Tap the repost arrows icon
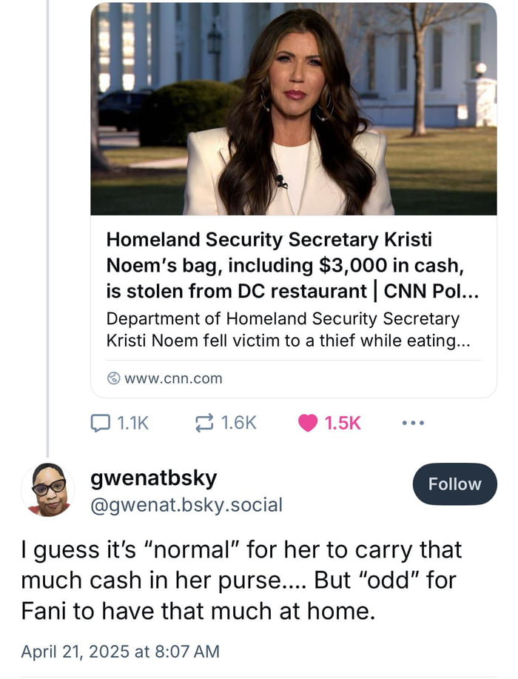The width and height of the screenshot is (518, 679). pyautogui.click(x=202, y=423)
